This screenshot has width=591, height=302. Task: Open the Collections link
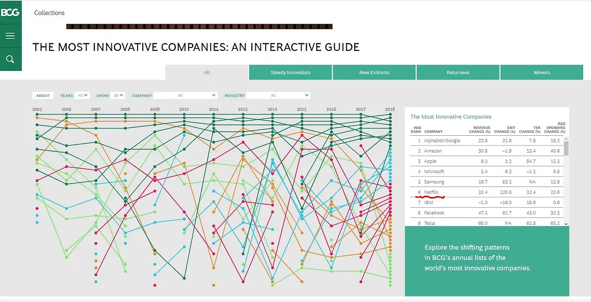click(49, 13)
